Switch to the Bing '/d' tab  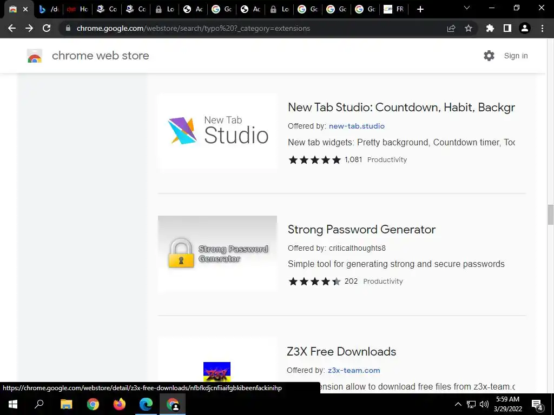click(49, 9)
